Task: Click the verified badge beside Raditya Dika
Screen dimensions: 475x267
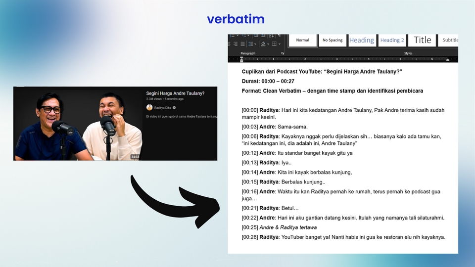Action: 174,107
